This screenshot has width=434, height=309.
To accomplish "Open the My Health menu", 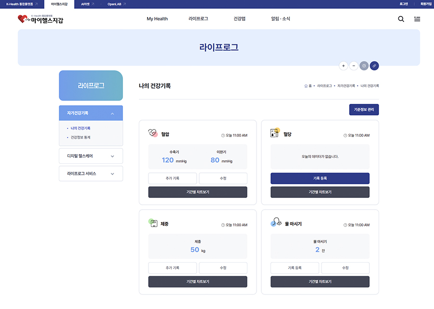I will [157, 19].
